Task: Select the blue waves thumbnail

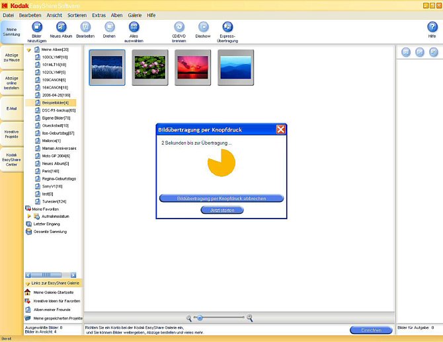Action: point(107,67)
